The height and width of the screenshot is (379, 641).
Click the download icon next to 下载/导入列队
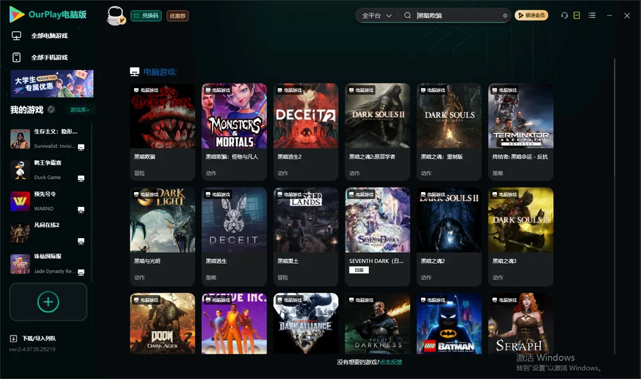pyautogui.click(x=13, y=338)
